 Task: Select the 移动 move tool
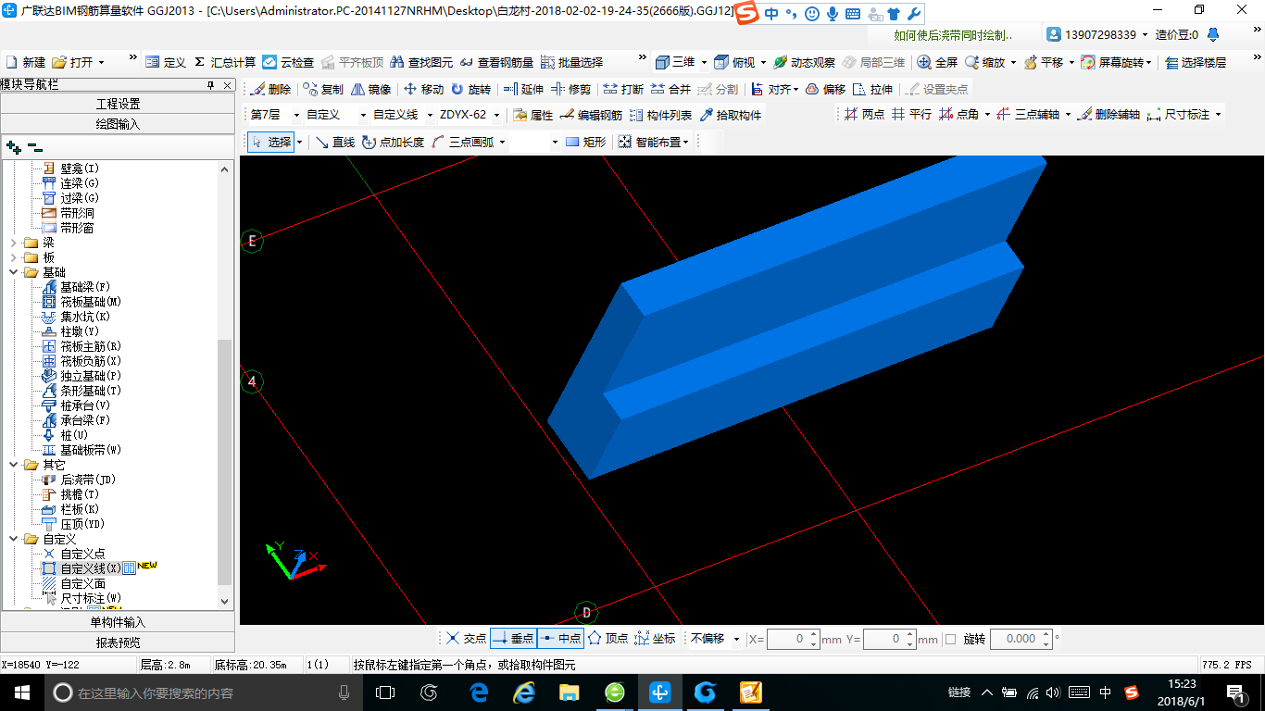pyautogui.click(x=423, y=89)
